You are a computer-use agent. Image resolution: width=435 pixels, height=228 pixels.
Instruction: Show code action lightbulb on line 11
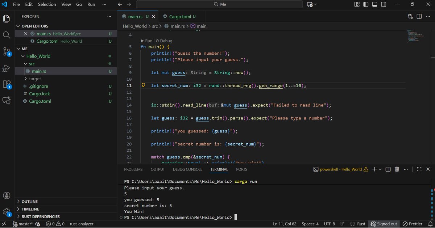point(143,86)
